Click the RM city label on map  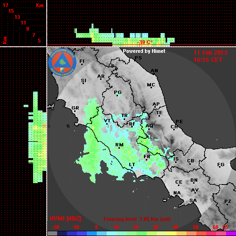click(x=119, y=144)
